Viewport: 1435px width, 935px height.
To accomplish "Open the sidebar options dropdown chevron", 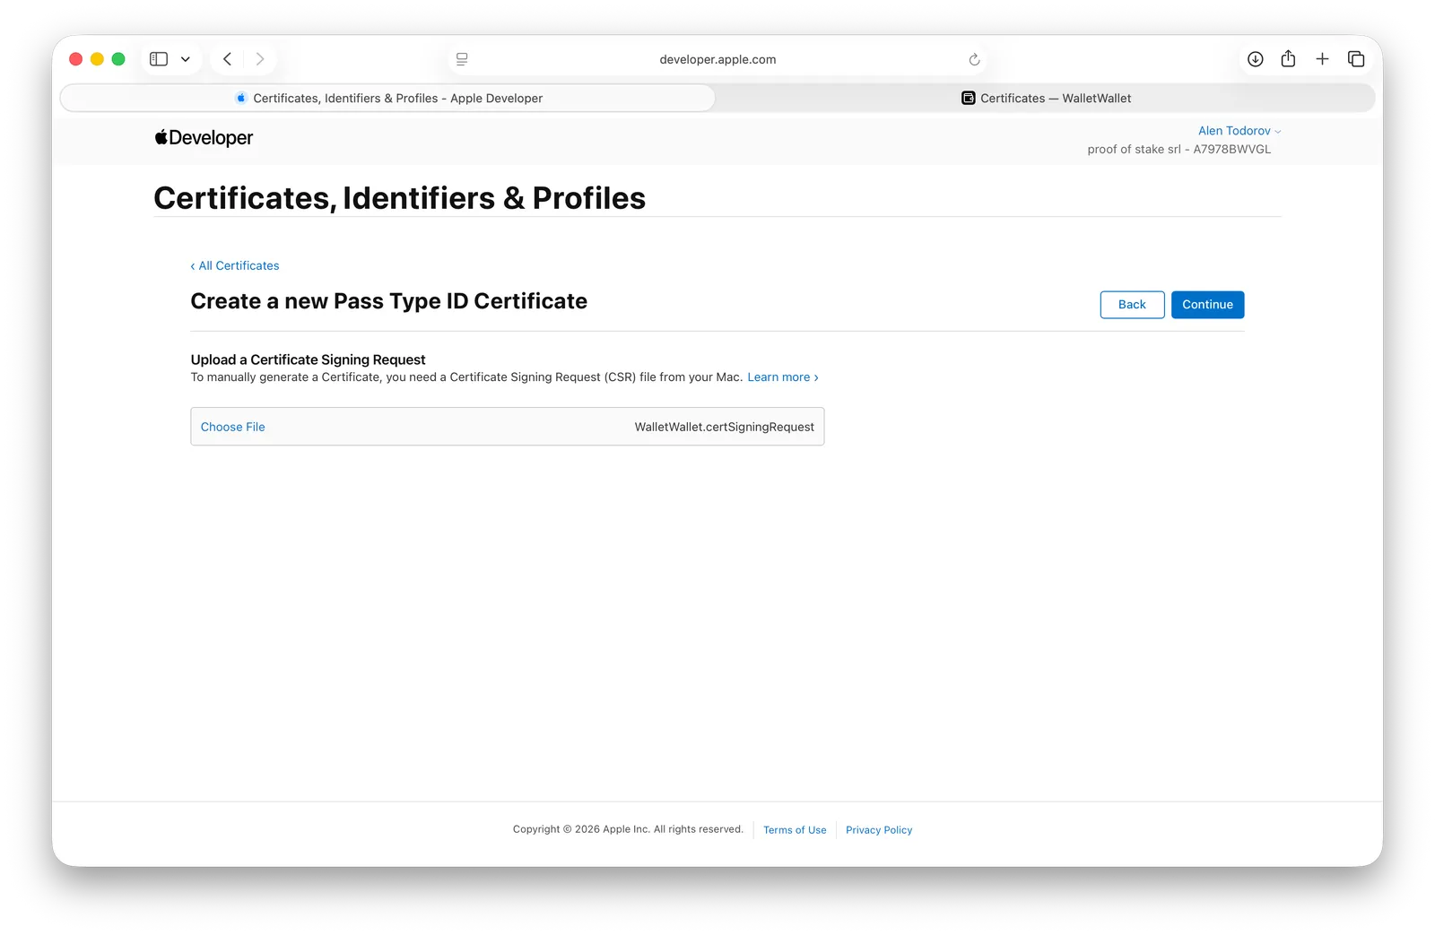I will (x=186, y=59).
